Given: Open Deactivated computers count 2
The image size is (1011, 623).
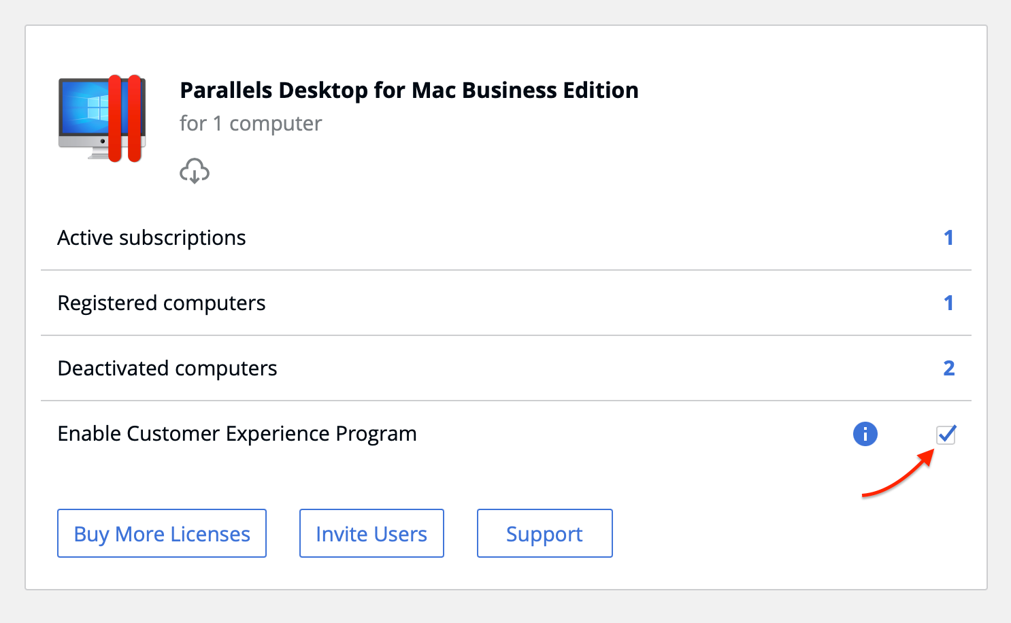Looking at the screenshot, I should click(949, 368).
